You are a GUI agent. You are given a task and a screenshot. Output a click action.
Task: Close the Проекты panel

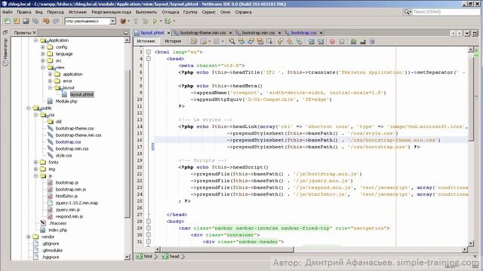click(35, 32)
